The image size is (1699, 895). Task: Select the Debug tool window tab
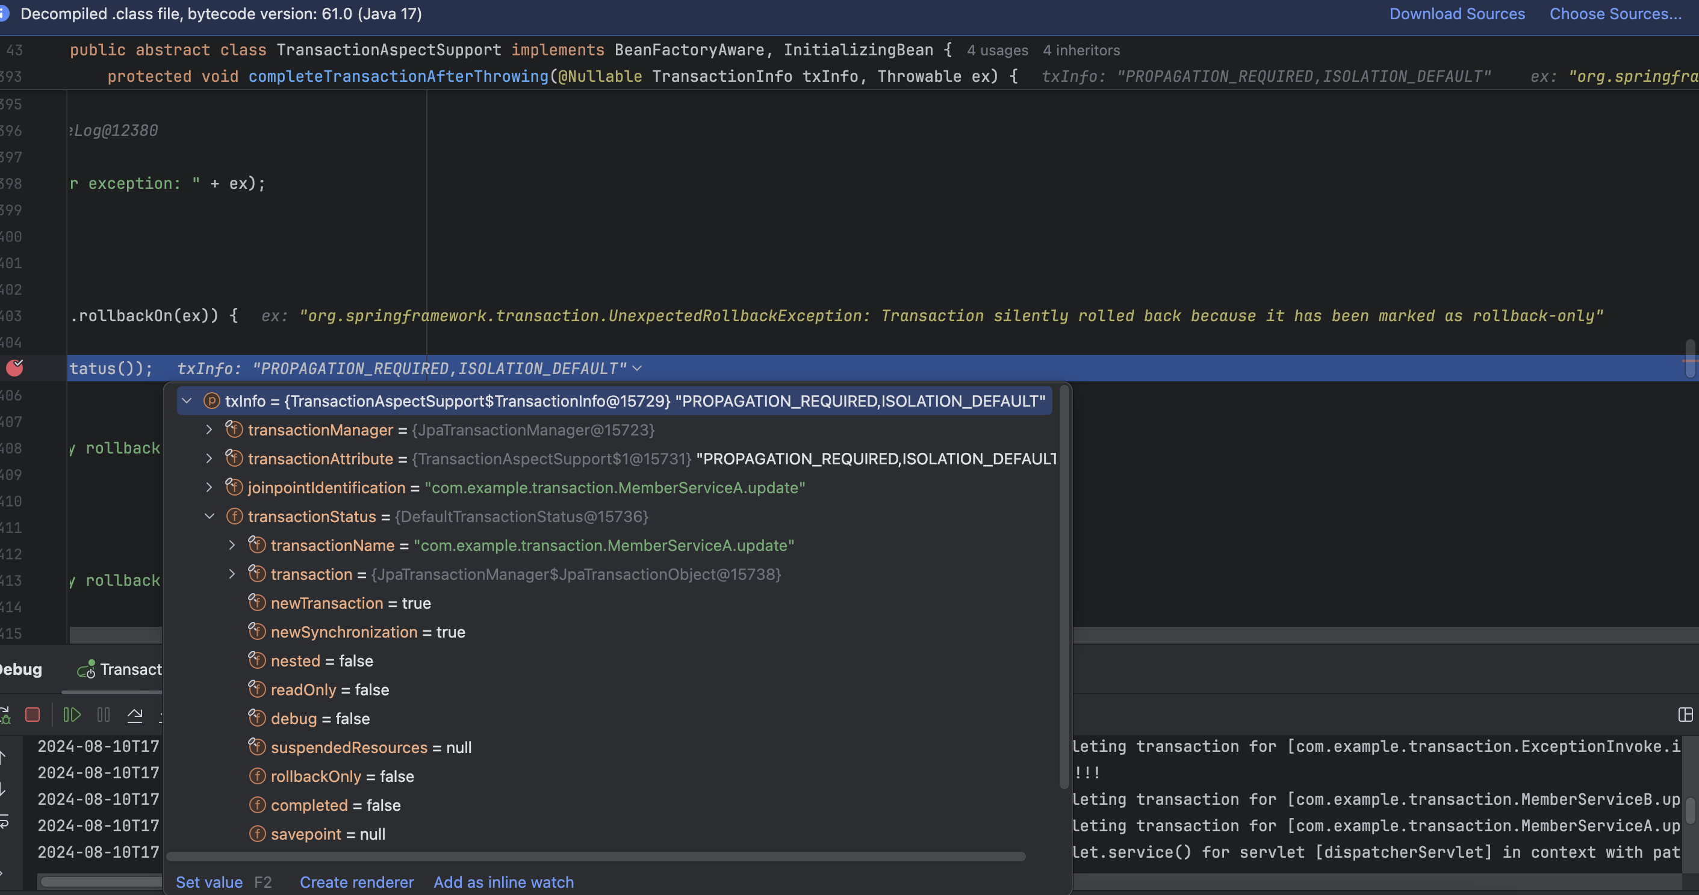pos(21,669)
